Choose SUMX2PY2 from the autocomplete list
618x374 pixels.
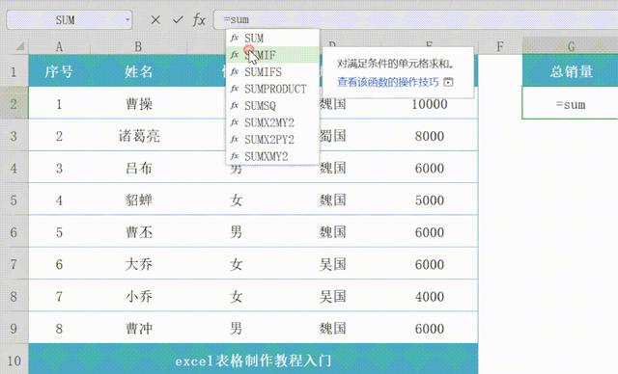tap(272, 140)
